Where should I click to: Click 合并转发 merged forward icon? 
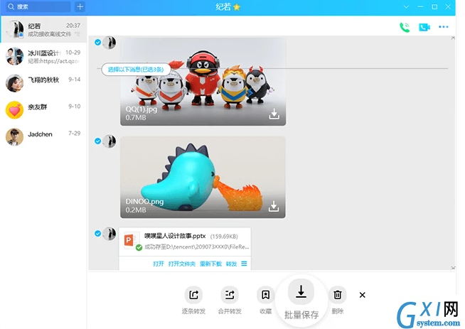[x=230, y=295]
